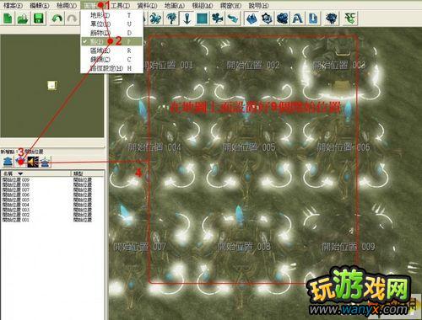This screenshot has height=320, width=422.
Task: Toggle the down-arrow points layer button
Action: click(x=187, y=19)
